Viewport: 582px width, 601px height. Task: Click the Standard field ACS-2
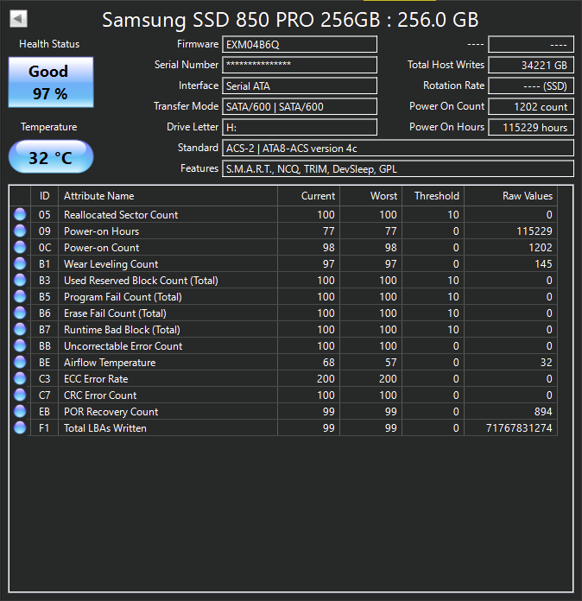(398, 148)
